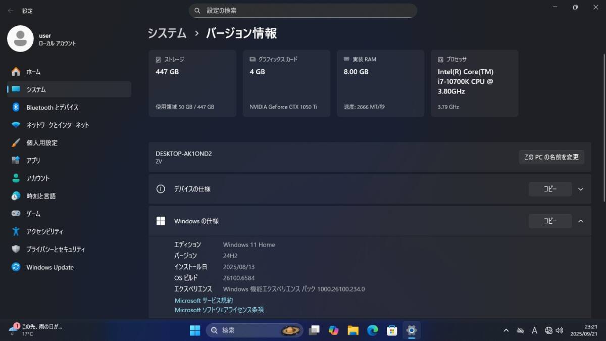This screenshot has width=606, height=341.
Task: Open Microsoft Software License Terms link
Action: coord(219,310)
